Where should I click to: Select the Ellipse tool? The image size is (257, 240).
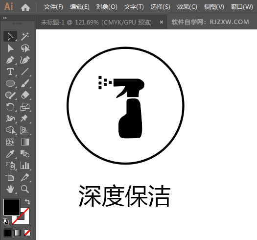tap(10, 83)
